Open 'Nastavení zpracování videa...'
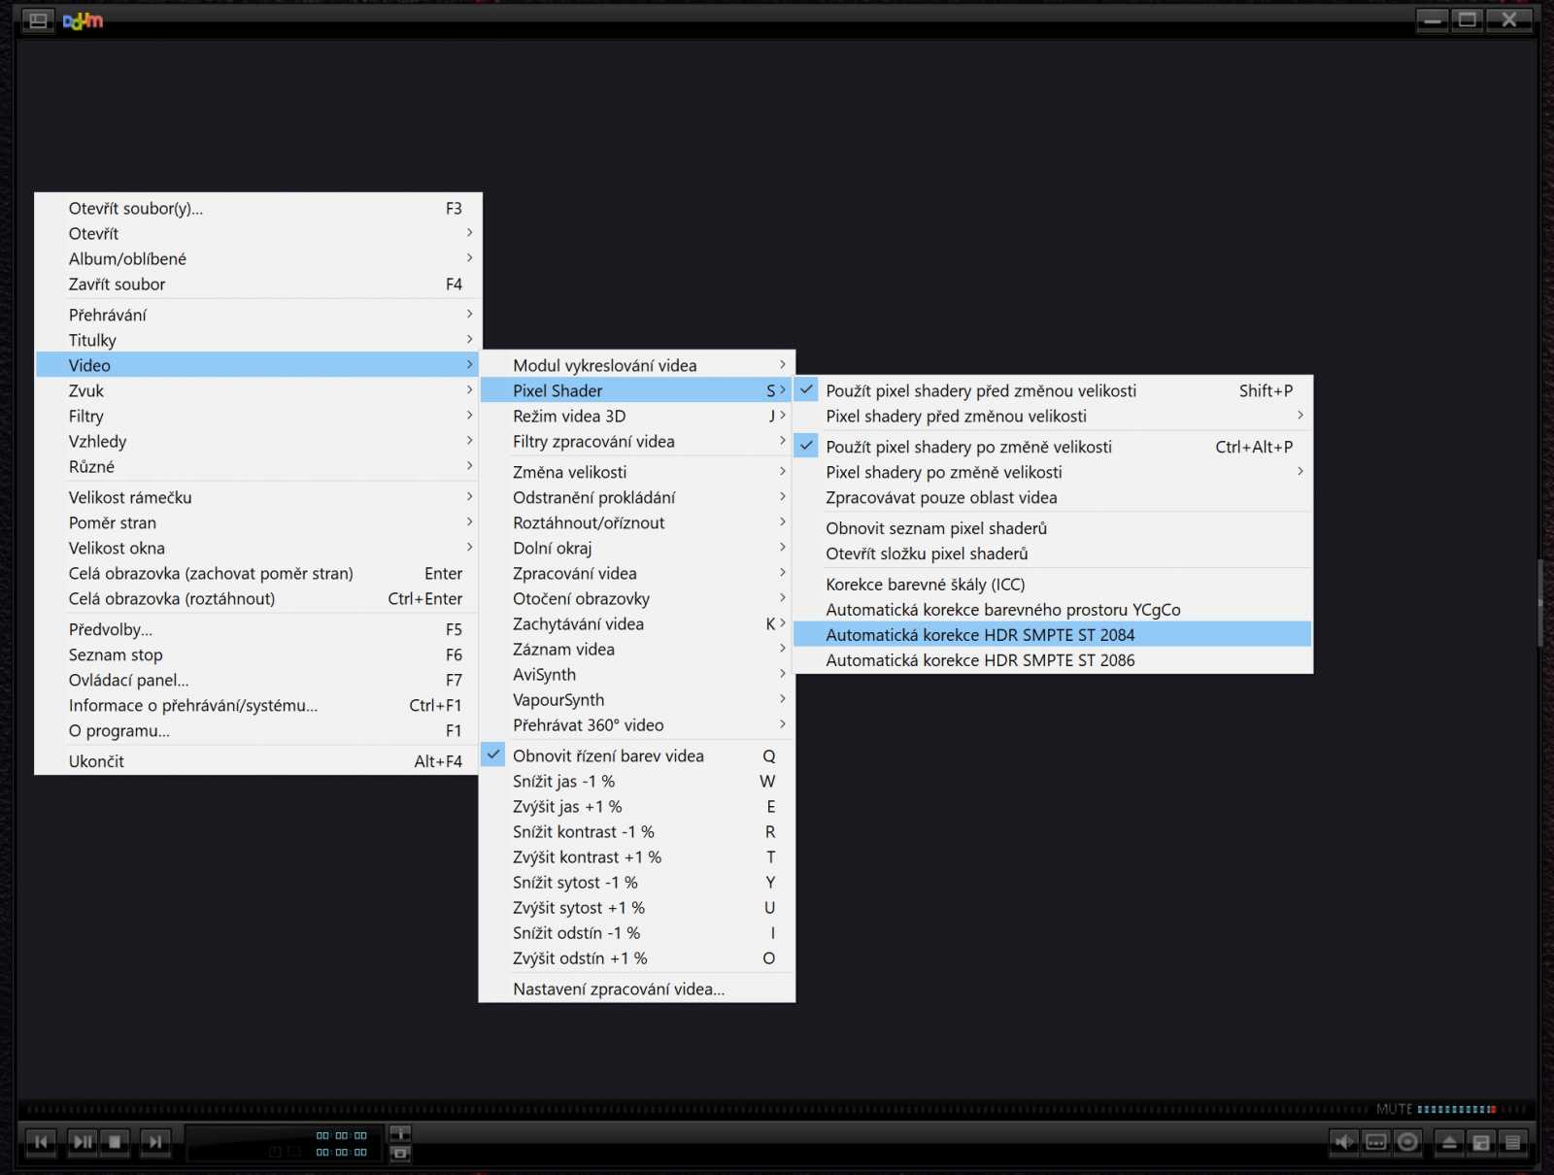The image size is (1554, 1175). (637, 989)
